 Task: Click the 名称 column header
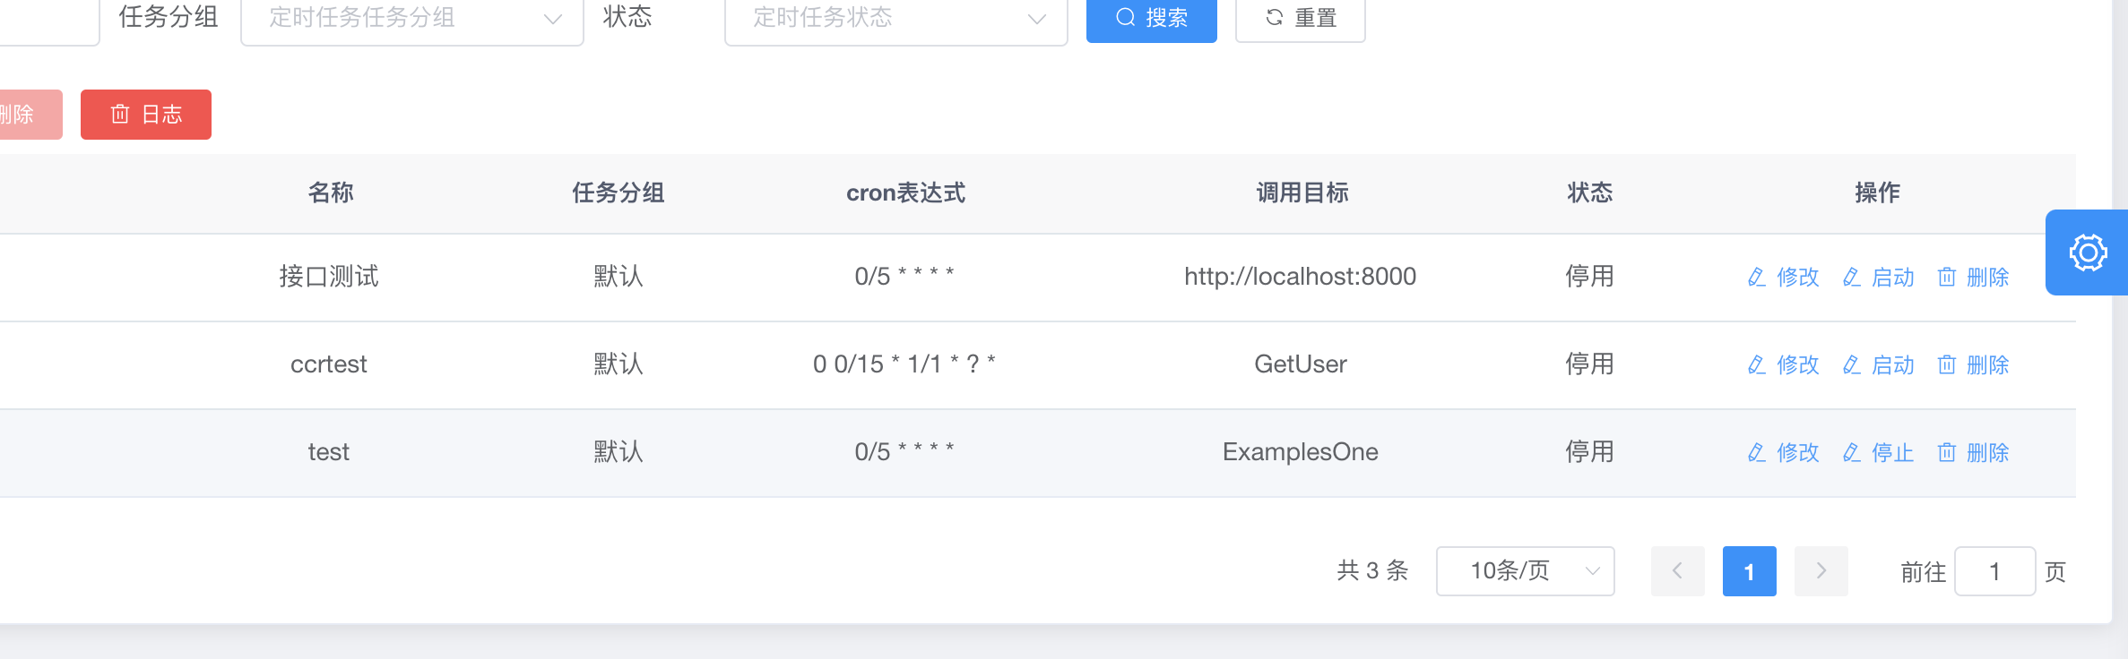pos(331,193)
